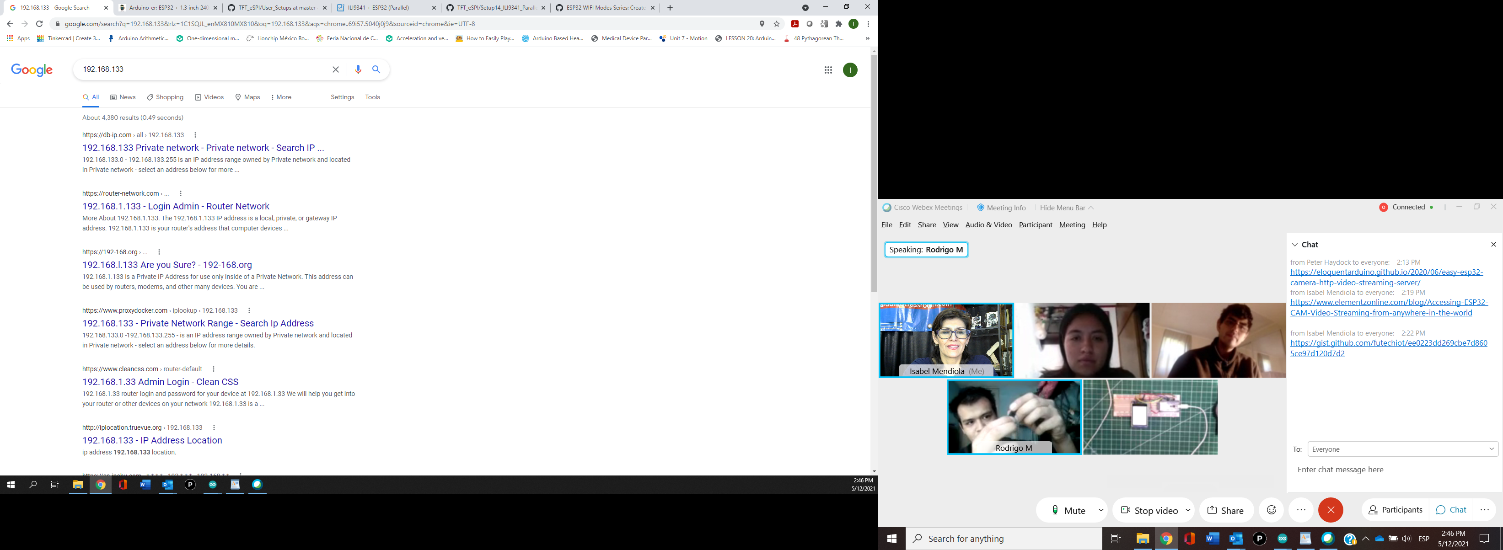
Task: Go to Google's homepage via the logo
Action: click(x=32, y=70)
